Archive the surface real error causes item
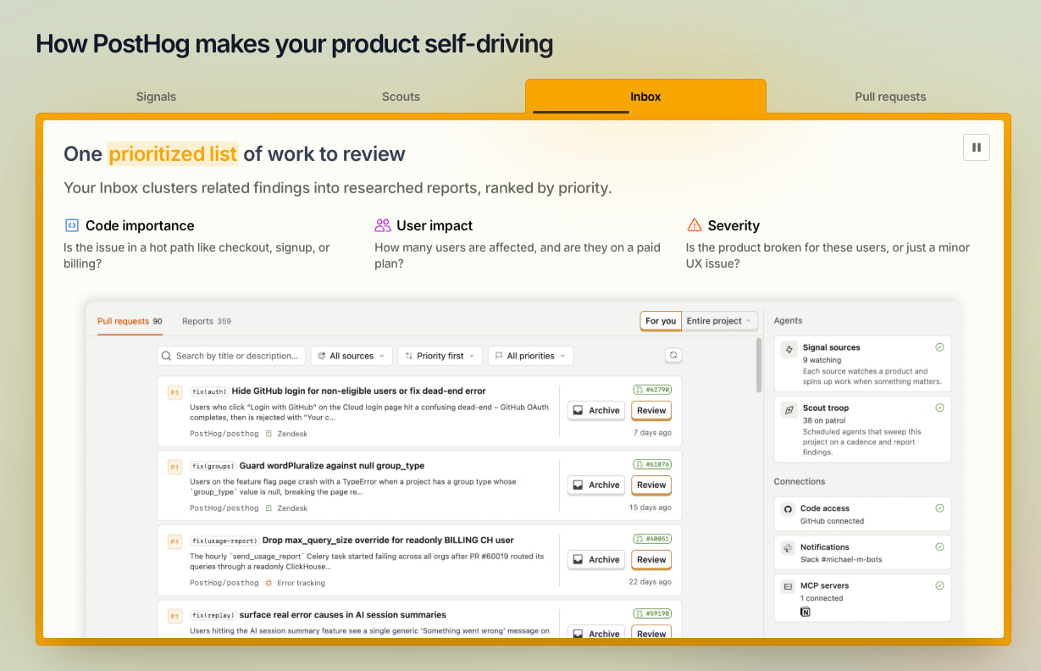This screenshot has width=1041, height=671. [596, 632]
